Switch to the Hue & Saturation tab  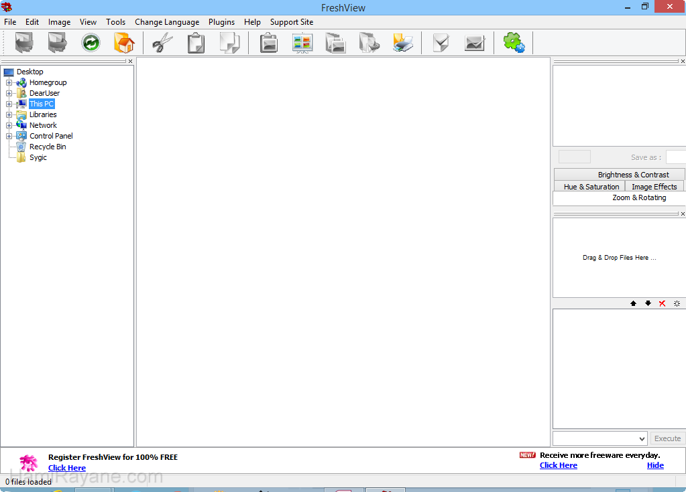[591, 187]
